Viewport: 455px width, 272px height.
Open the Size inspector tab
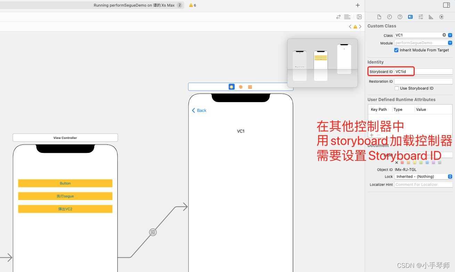[x=431, y=17]
